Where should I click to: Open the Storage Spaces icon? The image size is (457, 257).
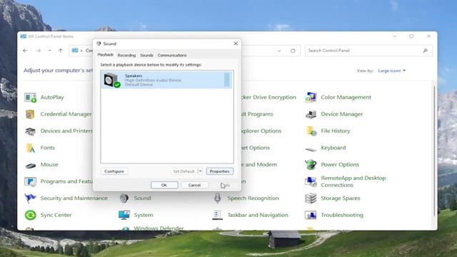[311, 198]
